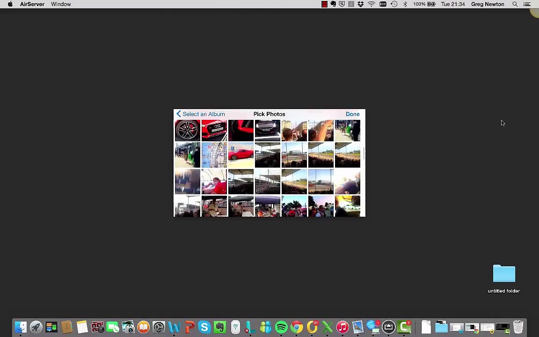Screen dimensions: 539x337
Task: Click the Evernote elephant menu bar icon
Action: click(x=333, y=4)
